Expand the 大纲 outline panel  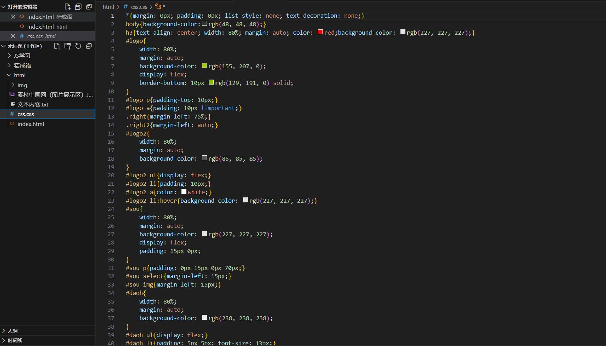pyautogui.click(x=4, y=331)
